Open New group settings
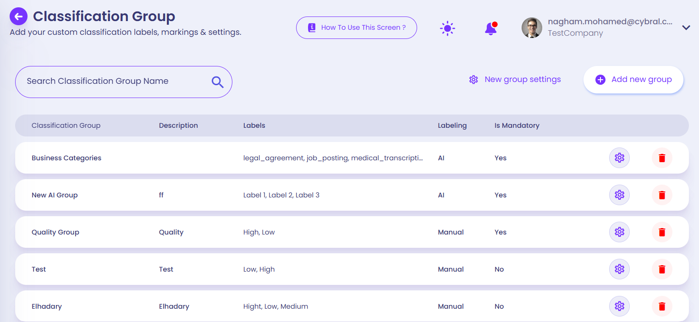The height and width of the screenshot is (322, 699). pos(515,80)
